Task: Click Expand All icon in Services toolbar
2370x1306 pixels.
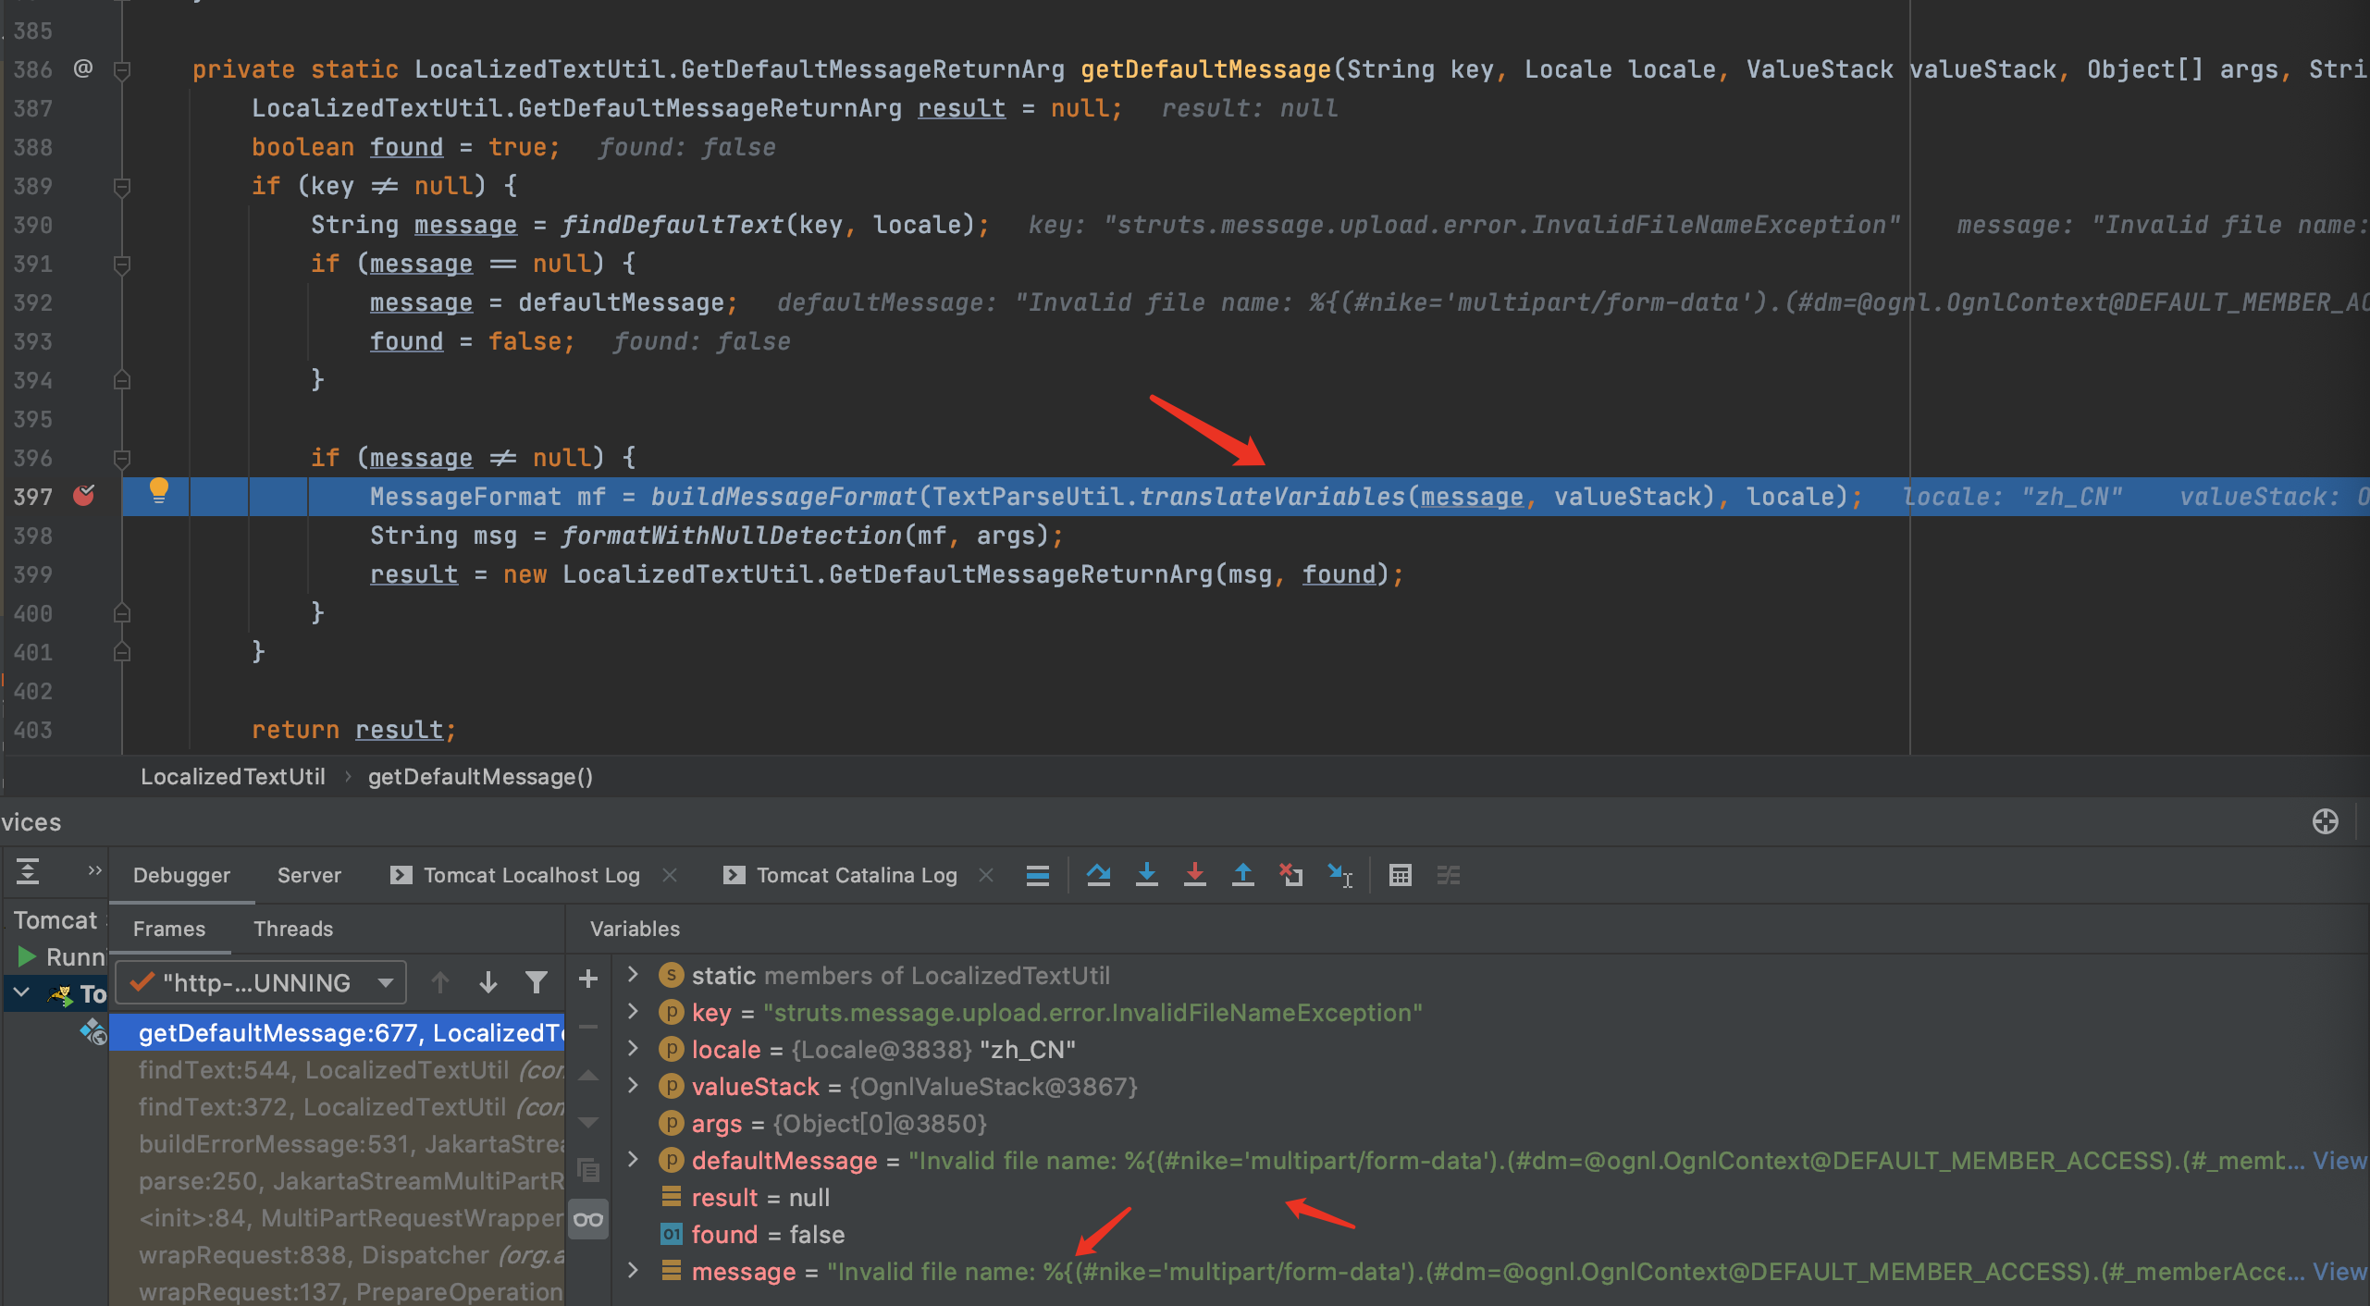Action: [x=28, y=871]
